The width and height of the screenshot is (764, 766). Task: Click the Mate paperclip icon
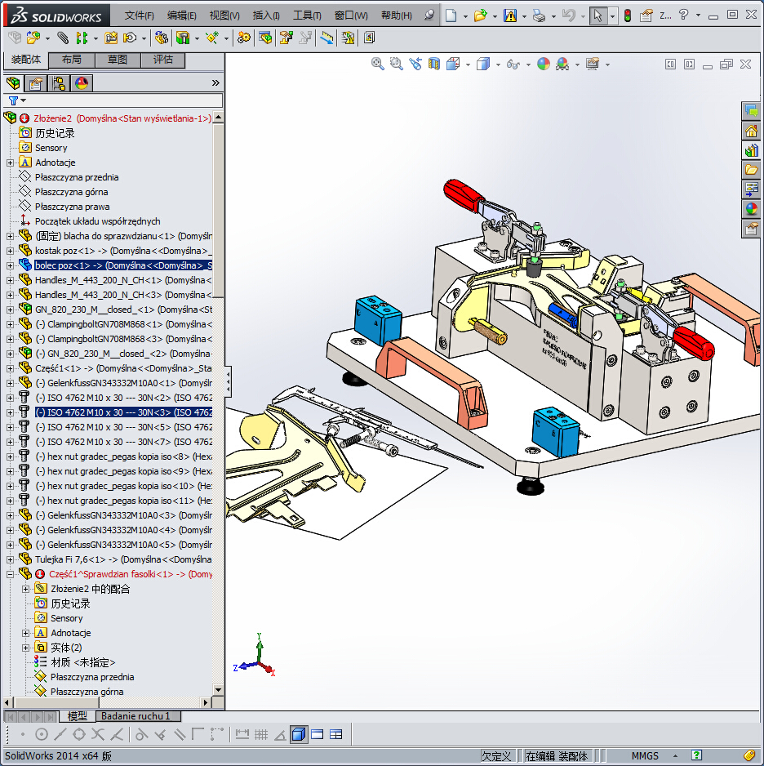click(x=63, y=38)
